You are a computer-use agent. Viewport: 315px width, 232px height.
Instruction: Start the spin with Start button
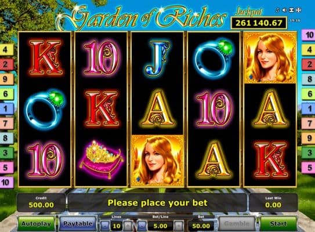pos(278,223)
